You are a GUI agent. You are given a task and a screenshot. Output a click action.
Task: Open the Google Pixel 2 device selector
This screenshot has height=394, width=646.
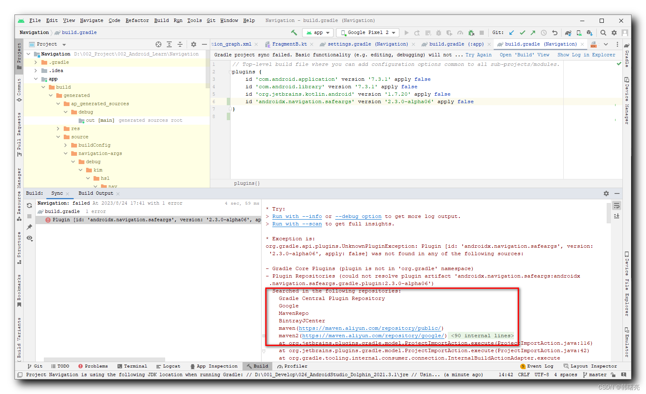tap(367, 32)
